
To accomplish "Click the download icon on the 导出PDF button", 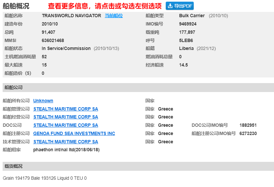I will pyautogui.click(x=170, y=6).
